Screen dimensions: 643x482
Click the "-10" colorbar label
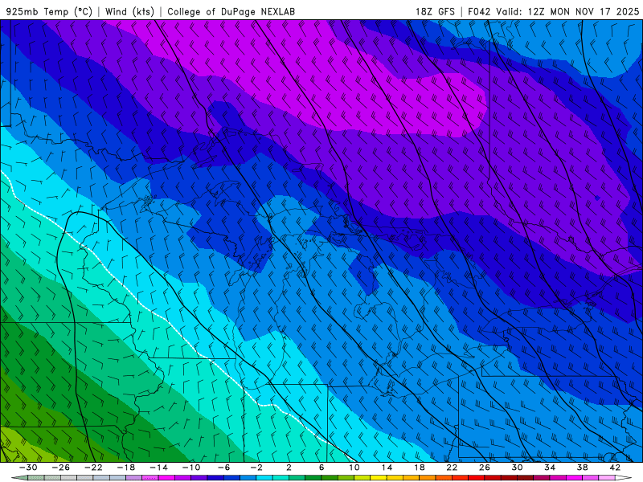(191, 468)
